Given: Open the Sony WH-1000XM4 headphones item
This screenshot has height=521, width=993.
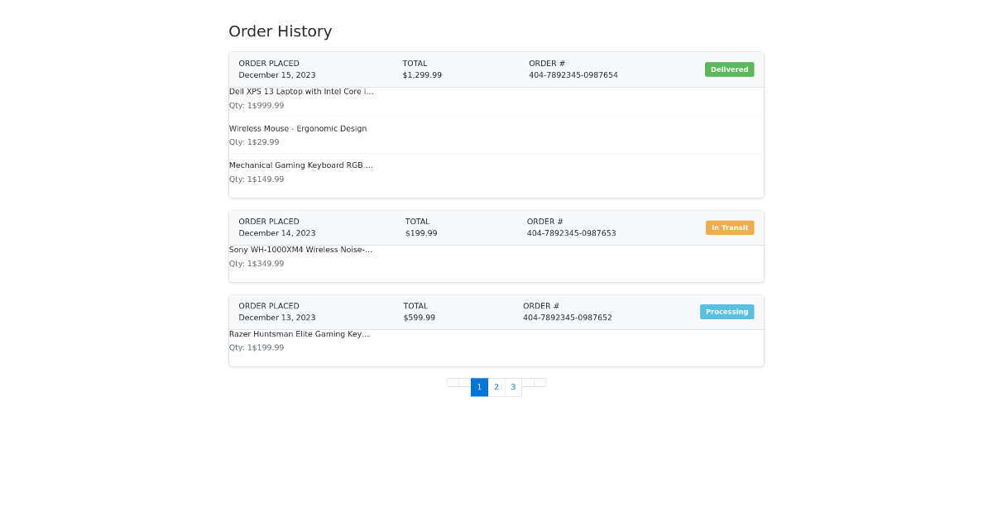Looking at the screenshot, I should 301,249.
